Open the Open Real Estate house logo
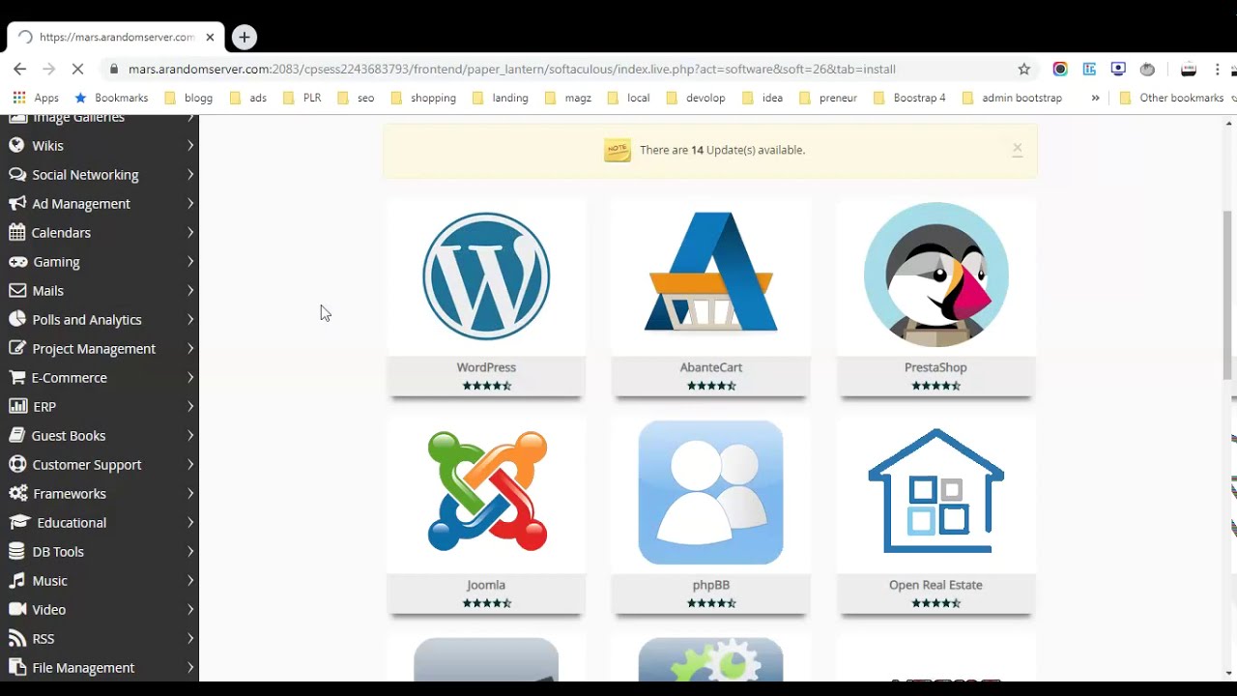Screen dimensions: 1237x696 pyautogui.click(x=935, y=491)
